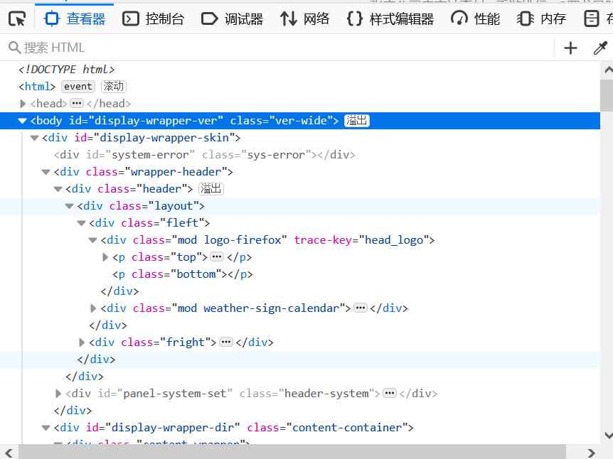The image size is (613, 459).
Task: Select the html root tag
Action: (x=37, y=87)
